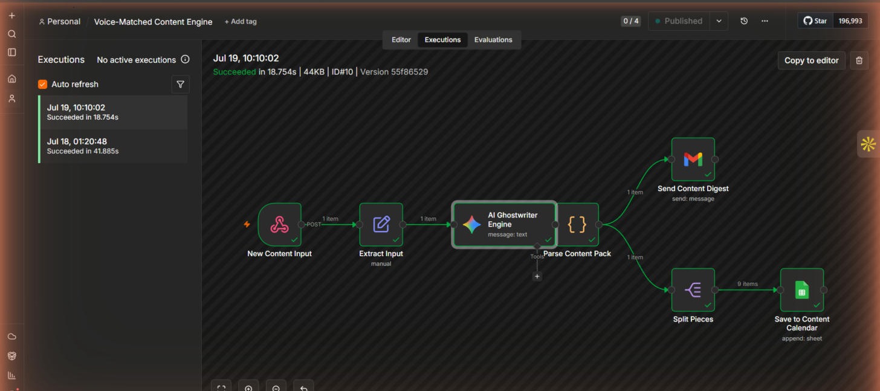Open the insights chart icon in sidebar
The height and width of the screenshot is (391, 880).
pos(11,375)
